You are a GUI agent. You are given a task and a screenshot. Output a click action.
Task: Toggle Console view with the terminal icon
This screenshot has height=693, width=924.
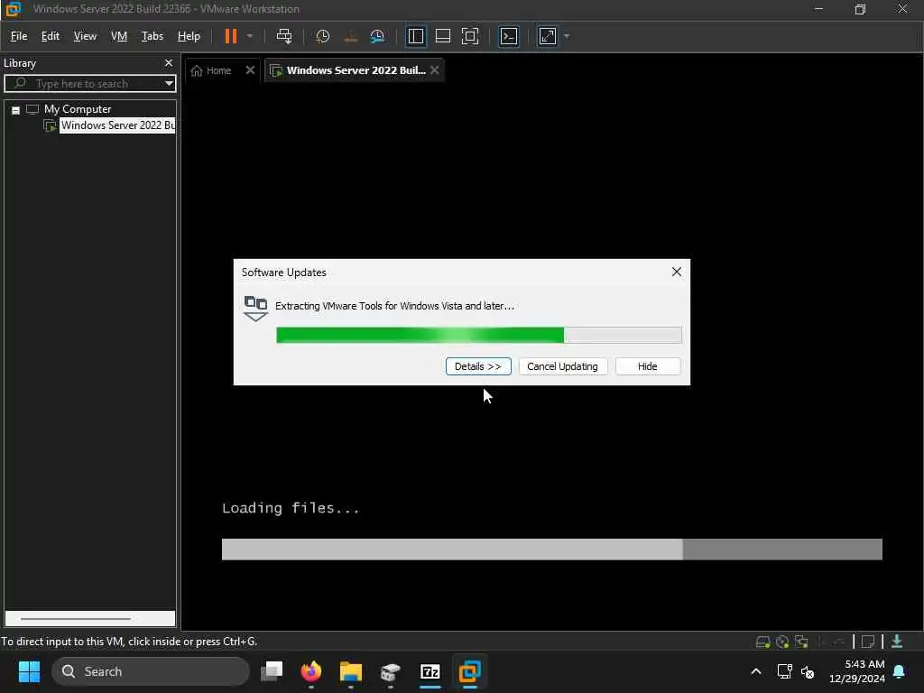pos(509,36)
